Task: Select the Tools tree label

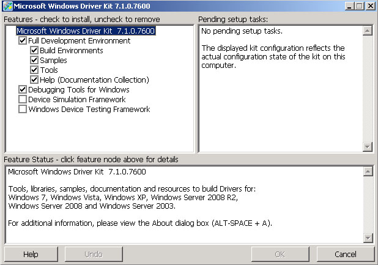Action: point(49,70)
